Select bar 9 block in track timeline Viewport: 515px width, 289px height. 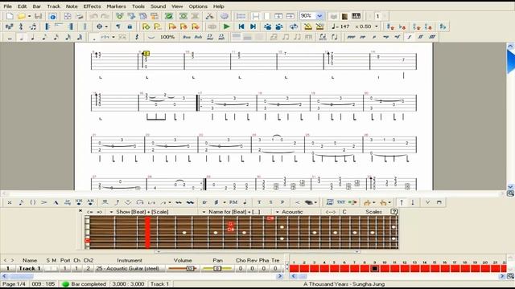click(x=375, y=269)
